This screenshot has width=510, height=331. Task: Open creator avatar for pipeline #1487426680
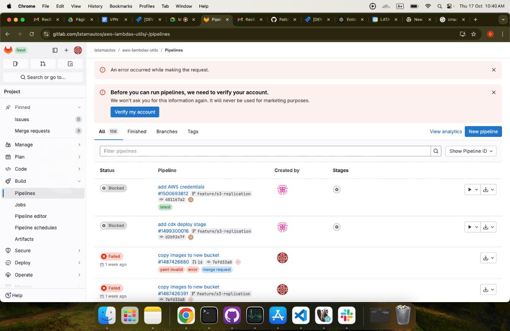click(x=282, y=258)
